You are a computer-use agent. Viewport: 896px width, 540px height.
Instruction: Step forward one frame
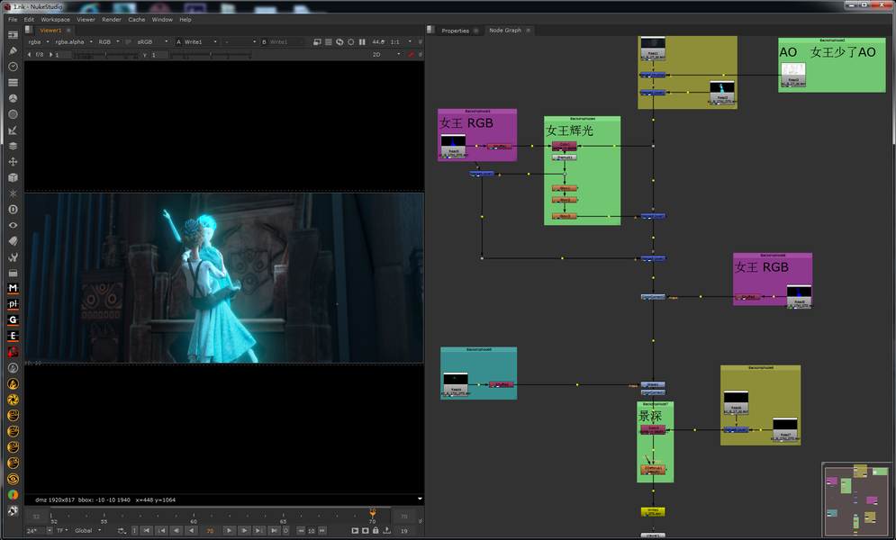coord(243,530)
